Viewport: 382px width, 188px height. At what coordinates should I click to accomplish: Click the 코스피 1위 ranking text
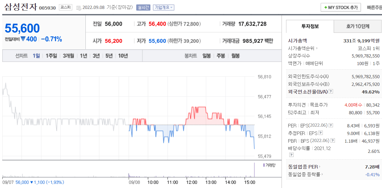(x=369, y=48)
